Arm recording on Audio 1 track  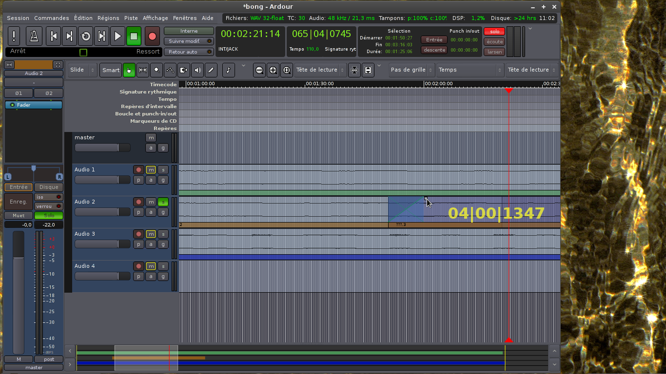coord(139,170)
